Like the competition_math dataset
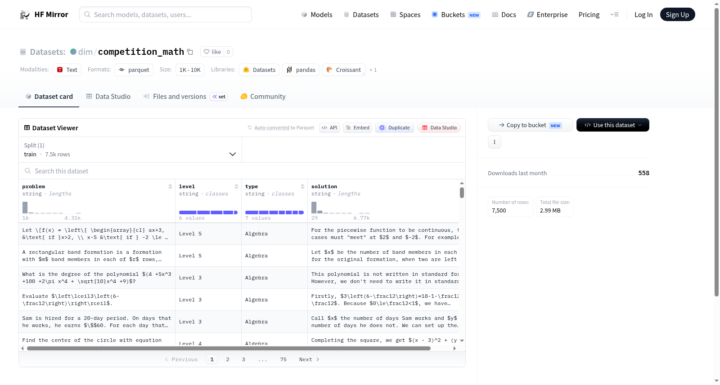This screenshot has height=385, width=720. (x=212, y=52)
